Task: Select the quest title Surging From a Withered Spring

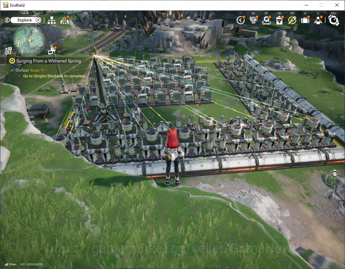Action: pos(49,61)
